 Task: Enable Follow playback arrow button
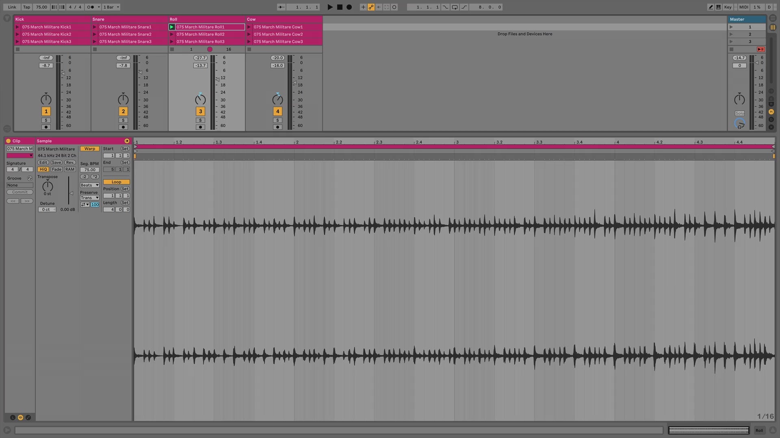tap(281, 7)
